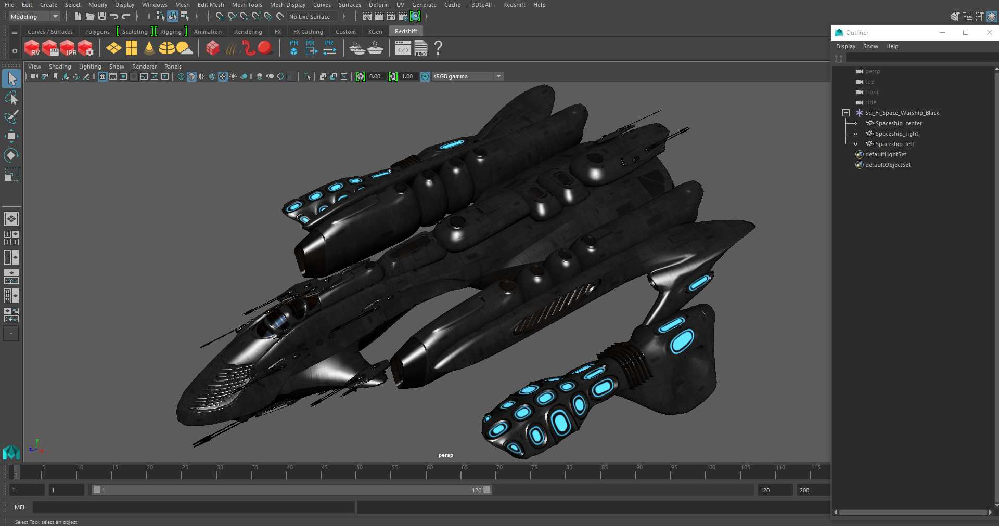Viewport: 999px width, 526px height.
Task: Create Redshift area light shelf icon
Action: (x=113, y=48)
